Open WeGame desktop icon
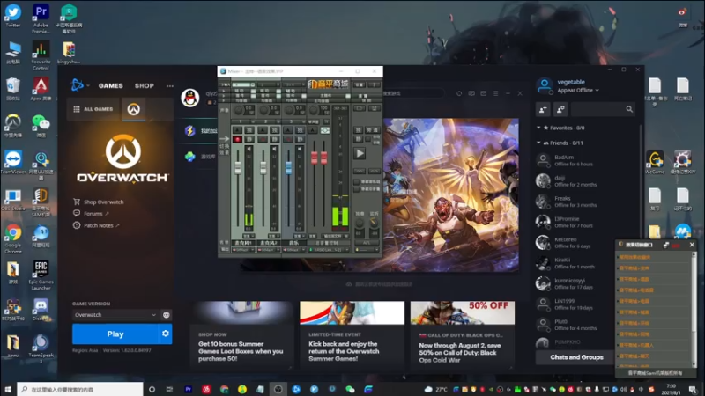The image size is (705, 396). (655, 163)
